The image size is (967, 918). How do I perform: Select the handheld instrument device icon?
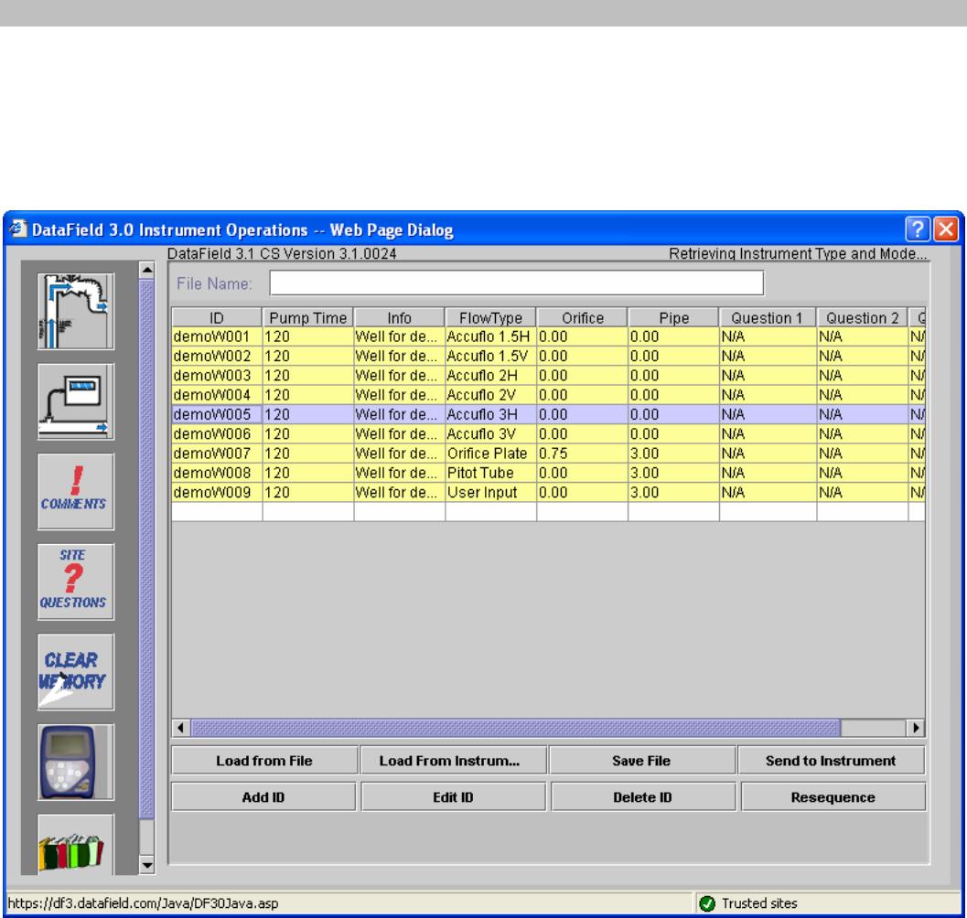(x=76, y=762)
